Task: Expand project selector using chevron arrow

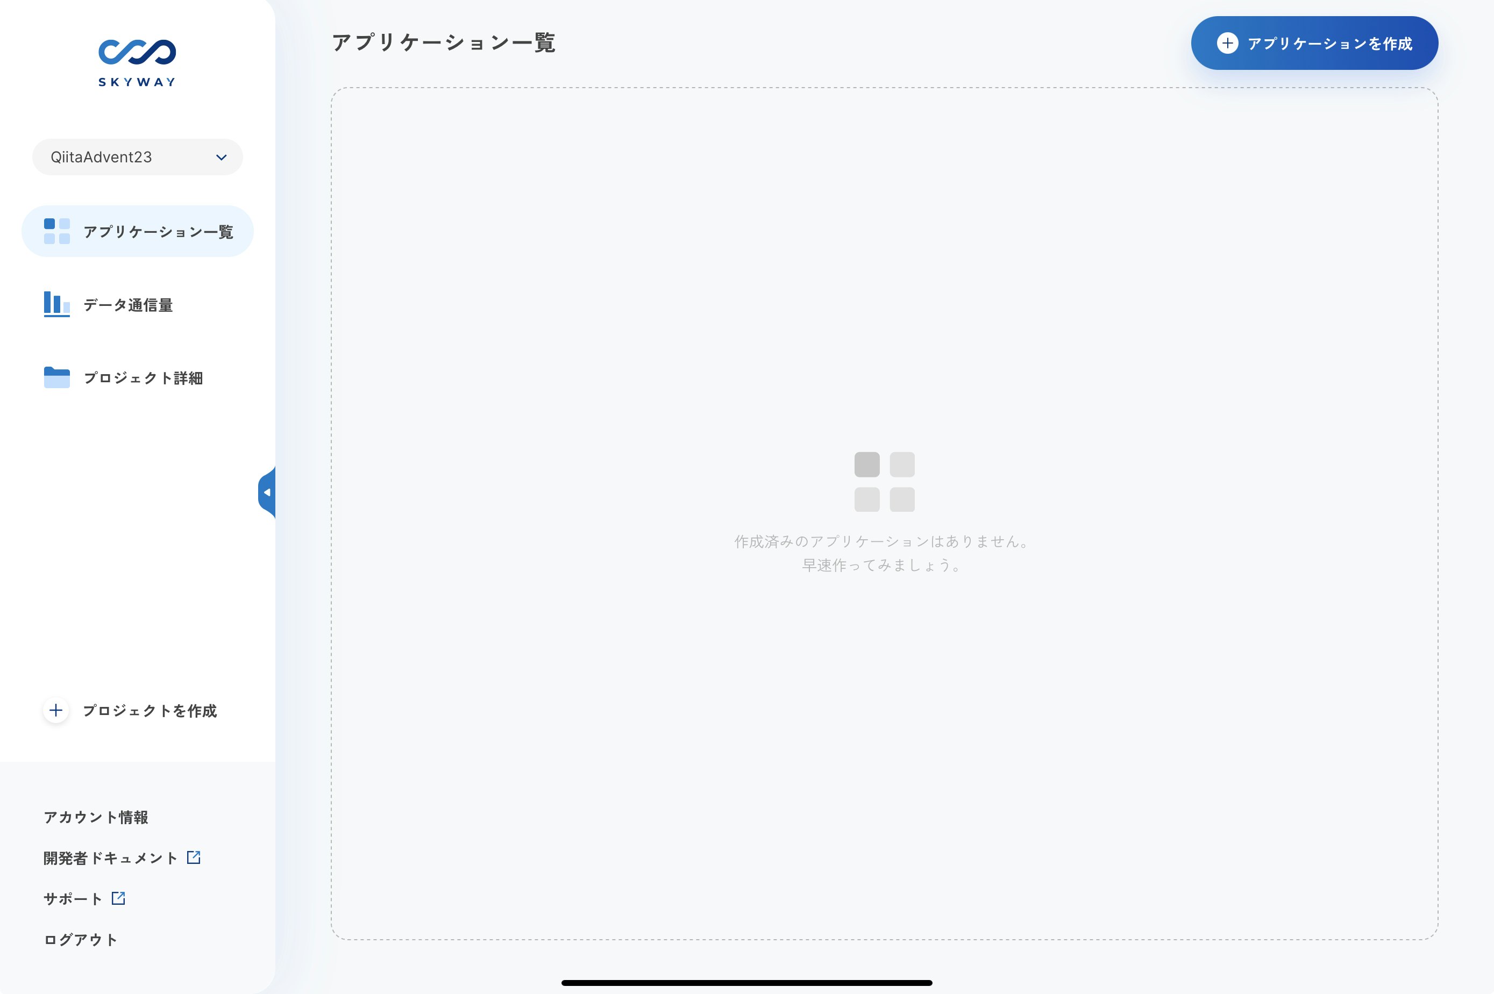Action: pos(222,157)
